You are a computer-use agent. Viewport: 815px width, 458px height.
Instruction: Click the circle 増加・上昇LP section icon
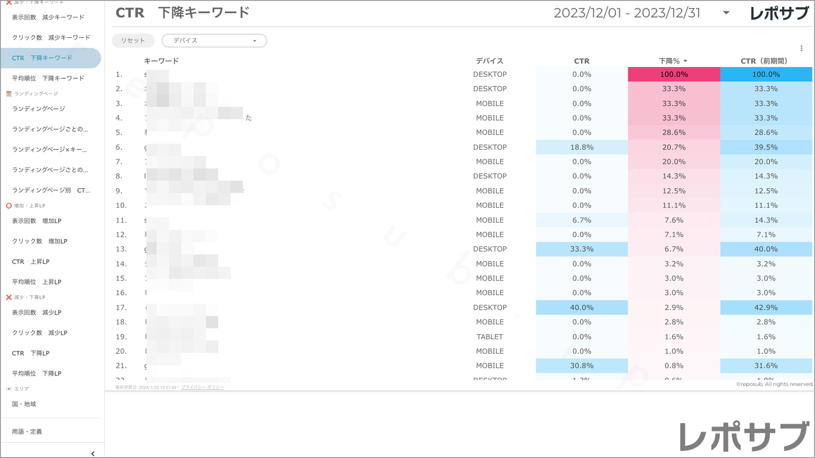8,206
